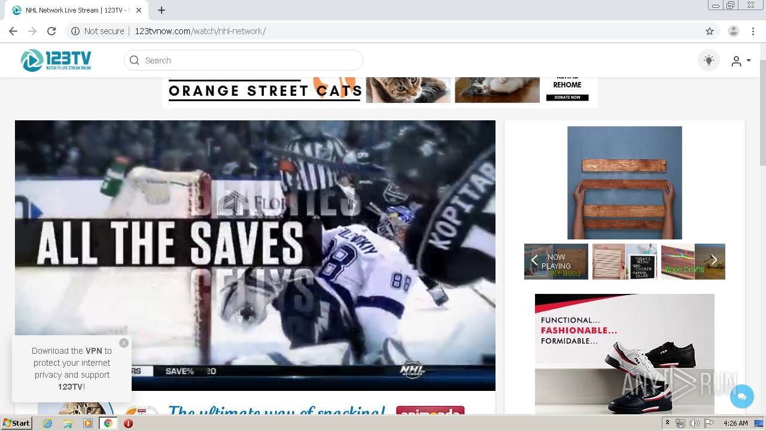Toggle the light bulb dark mode button

(x=709, y=60)
